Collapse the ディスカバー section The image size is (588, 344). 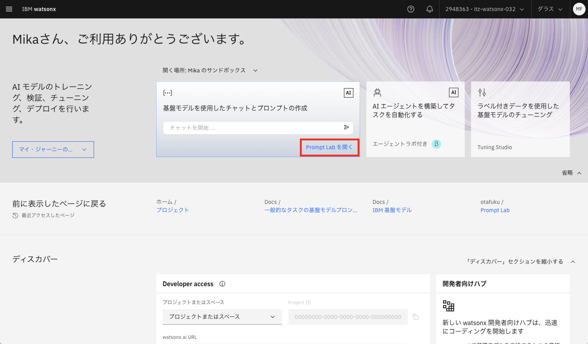pos(521,262)
